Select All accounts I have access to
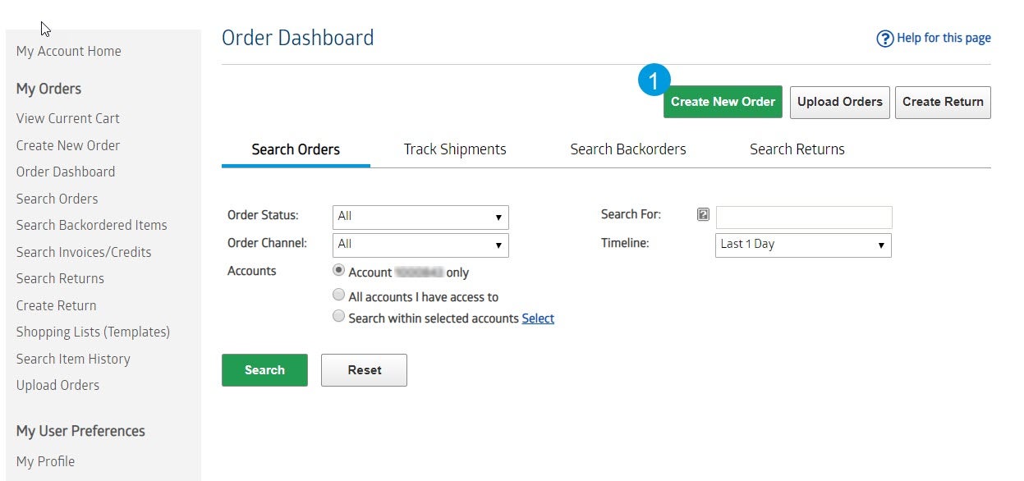The width and height of the screenshot is (1024, 481). click(338, 295)
